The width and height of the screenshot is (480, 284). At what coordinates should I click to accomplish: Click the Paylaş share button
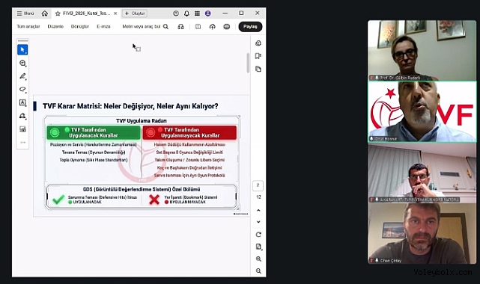coord(250,27)
